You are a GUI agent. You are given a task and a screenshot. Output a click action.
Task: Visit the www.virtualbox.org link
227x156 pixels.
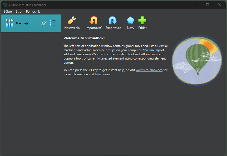coord(149,70)
